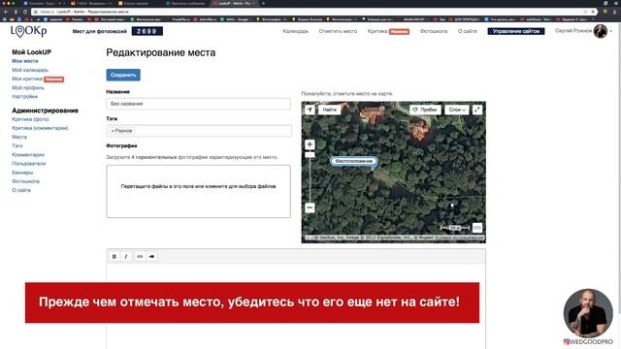Image resolution: width=621 pixels, height=349 pixels.
Task: Open Отметить место in top navigation
Action: (x=338, y=31)
